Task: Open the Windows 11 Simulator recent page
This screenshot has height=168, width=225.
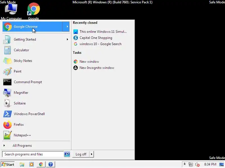Action: tap(100, 32)
